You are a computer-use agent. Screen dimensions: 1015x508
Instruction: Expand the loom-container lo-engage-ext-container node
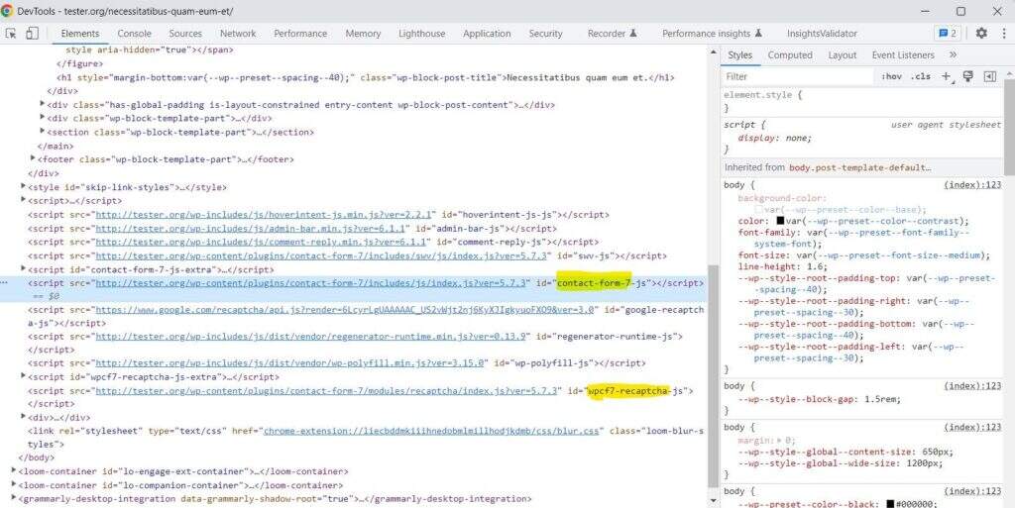coord(14,471)
